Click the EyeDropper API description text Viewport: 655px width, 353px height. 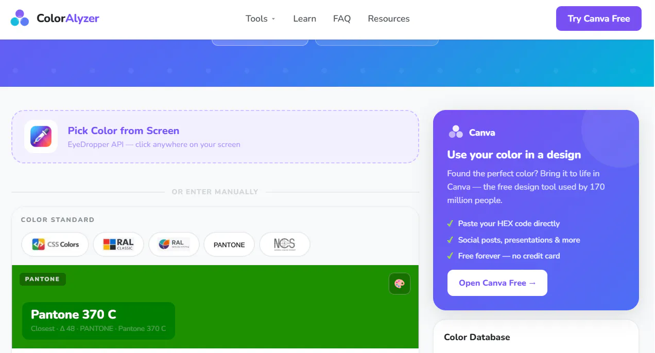[154, 144]
